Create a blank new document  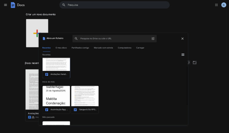point(37,33)
